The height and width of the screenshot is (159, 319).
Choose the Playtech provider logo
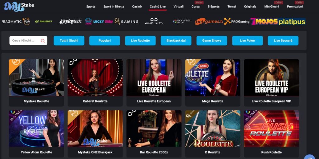[x=70, y=21]
